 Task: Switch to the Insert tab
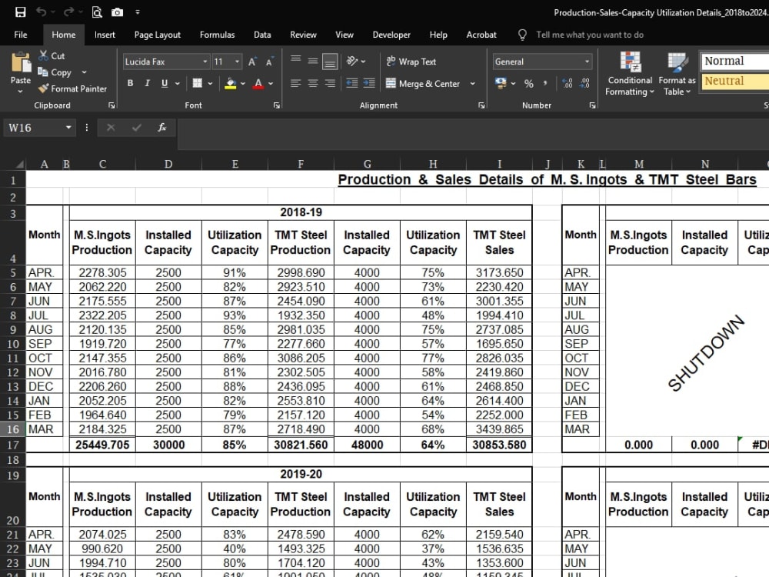pyautogui.click(x=105, y=35)
